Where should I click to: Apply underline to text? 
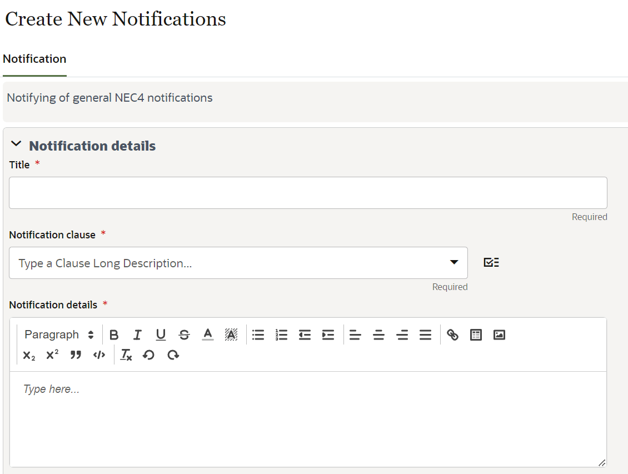click(161, 335)
